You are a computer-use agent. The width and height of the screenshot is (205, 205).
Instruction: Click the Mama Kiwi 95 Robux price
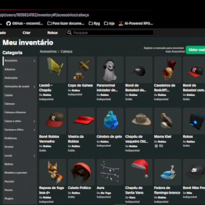[x=159, y=146]
